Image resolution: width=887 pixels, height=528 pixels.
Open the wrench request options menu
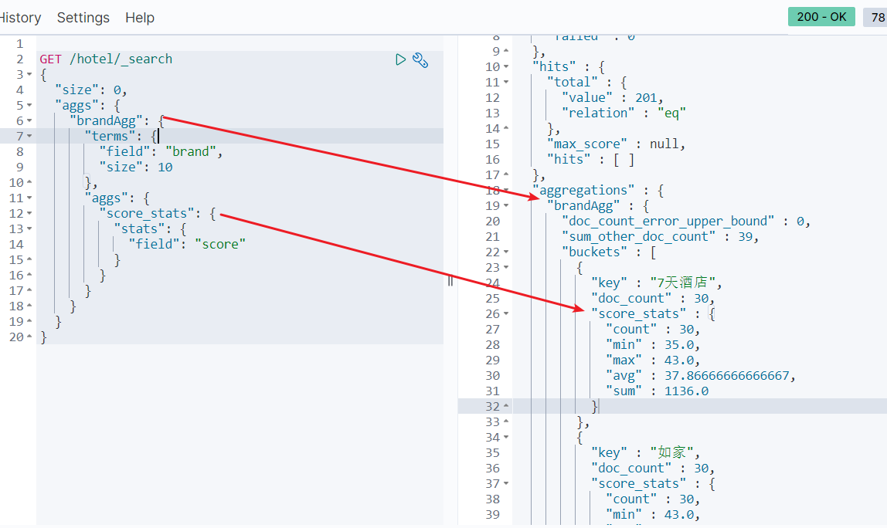click(420, 60)
